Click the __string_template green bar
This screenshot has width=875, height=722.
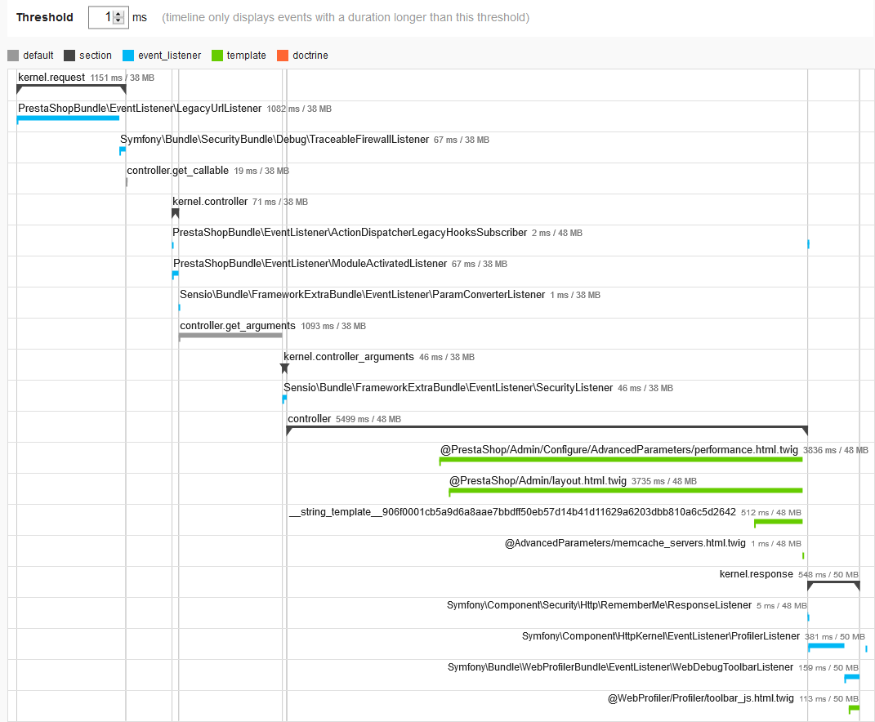point(779,522)
